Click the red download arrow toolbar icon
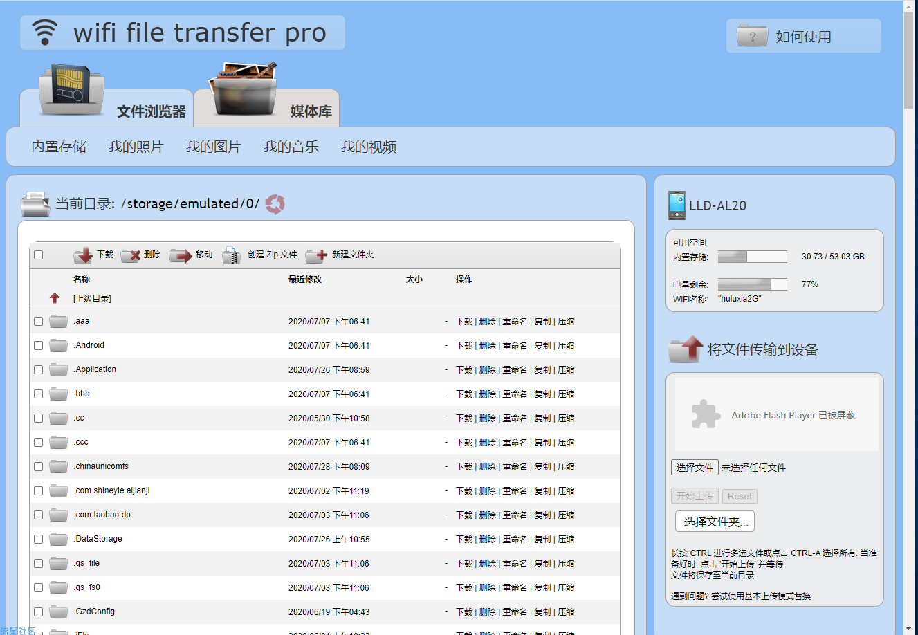 (x=84, y=255)
